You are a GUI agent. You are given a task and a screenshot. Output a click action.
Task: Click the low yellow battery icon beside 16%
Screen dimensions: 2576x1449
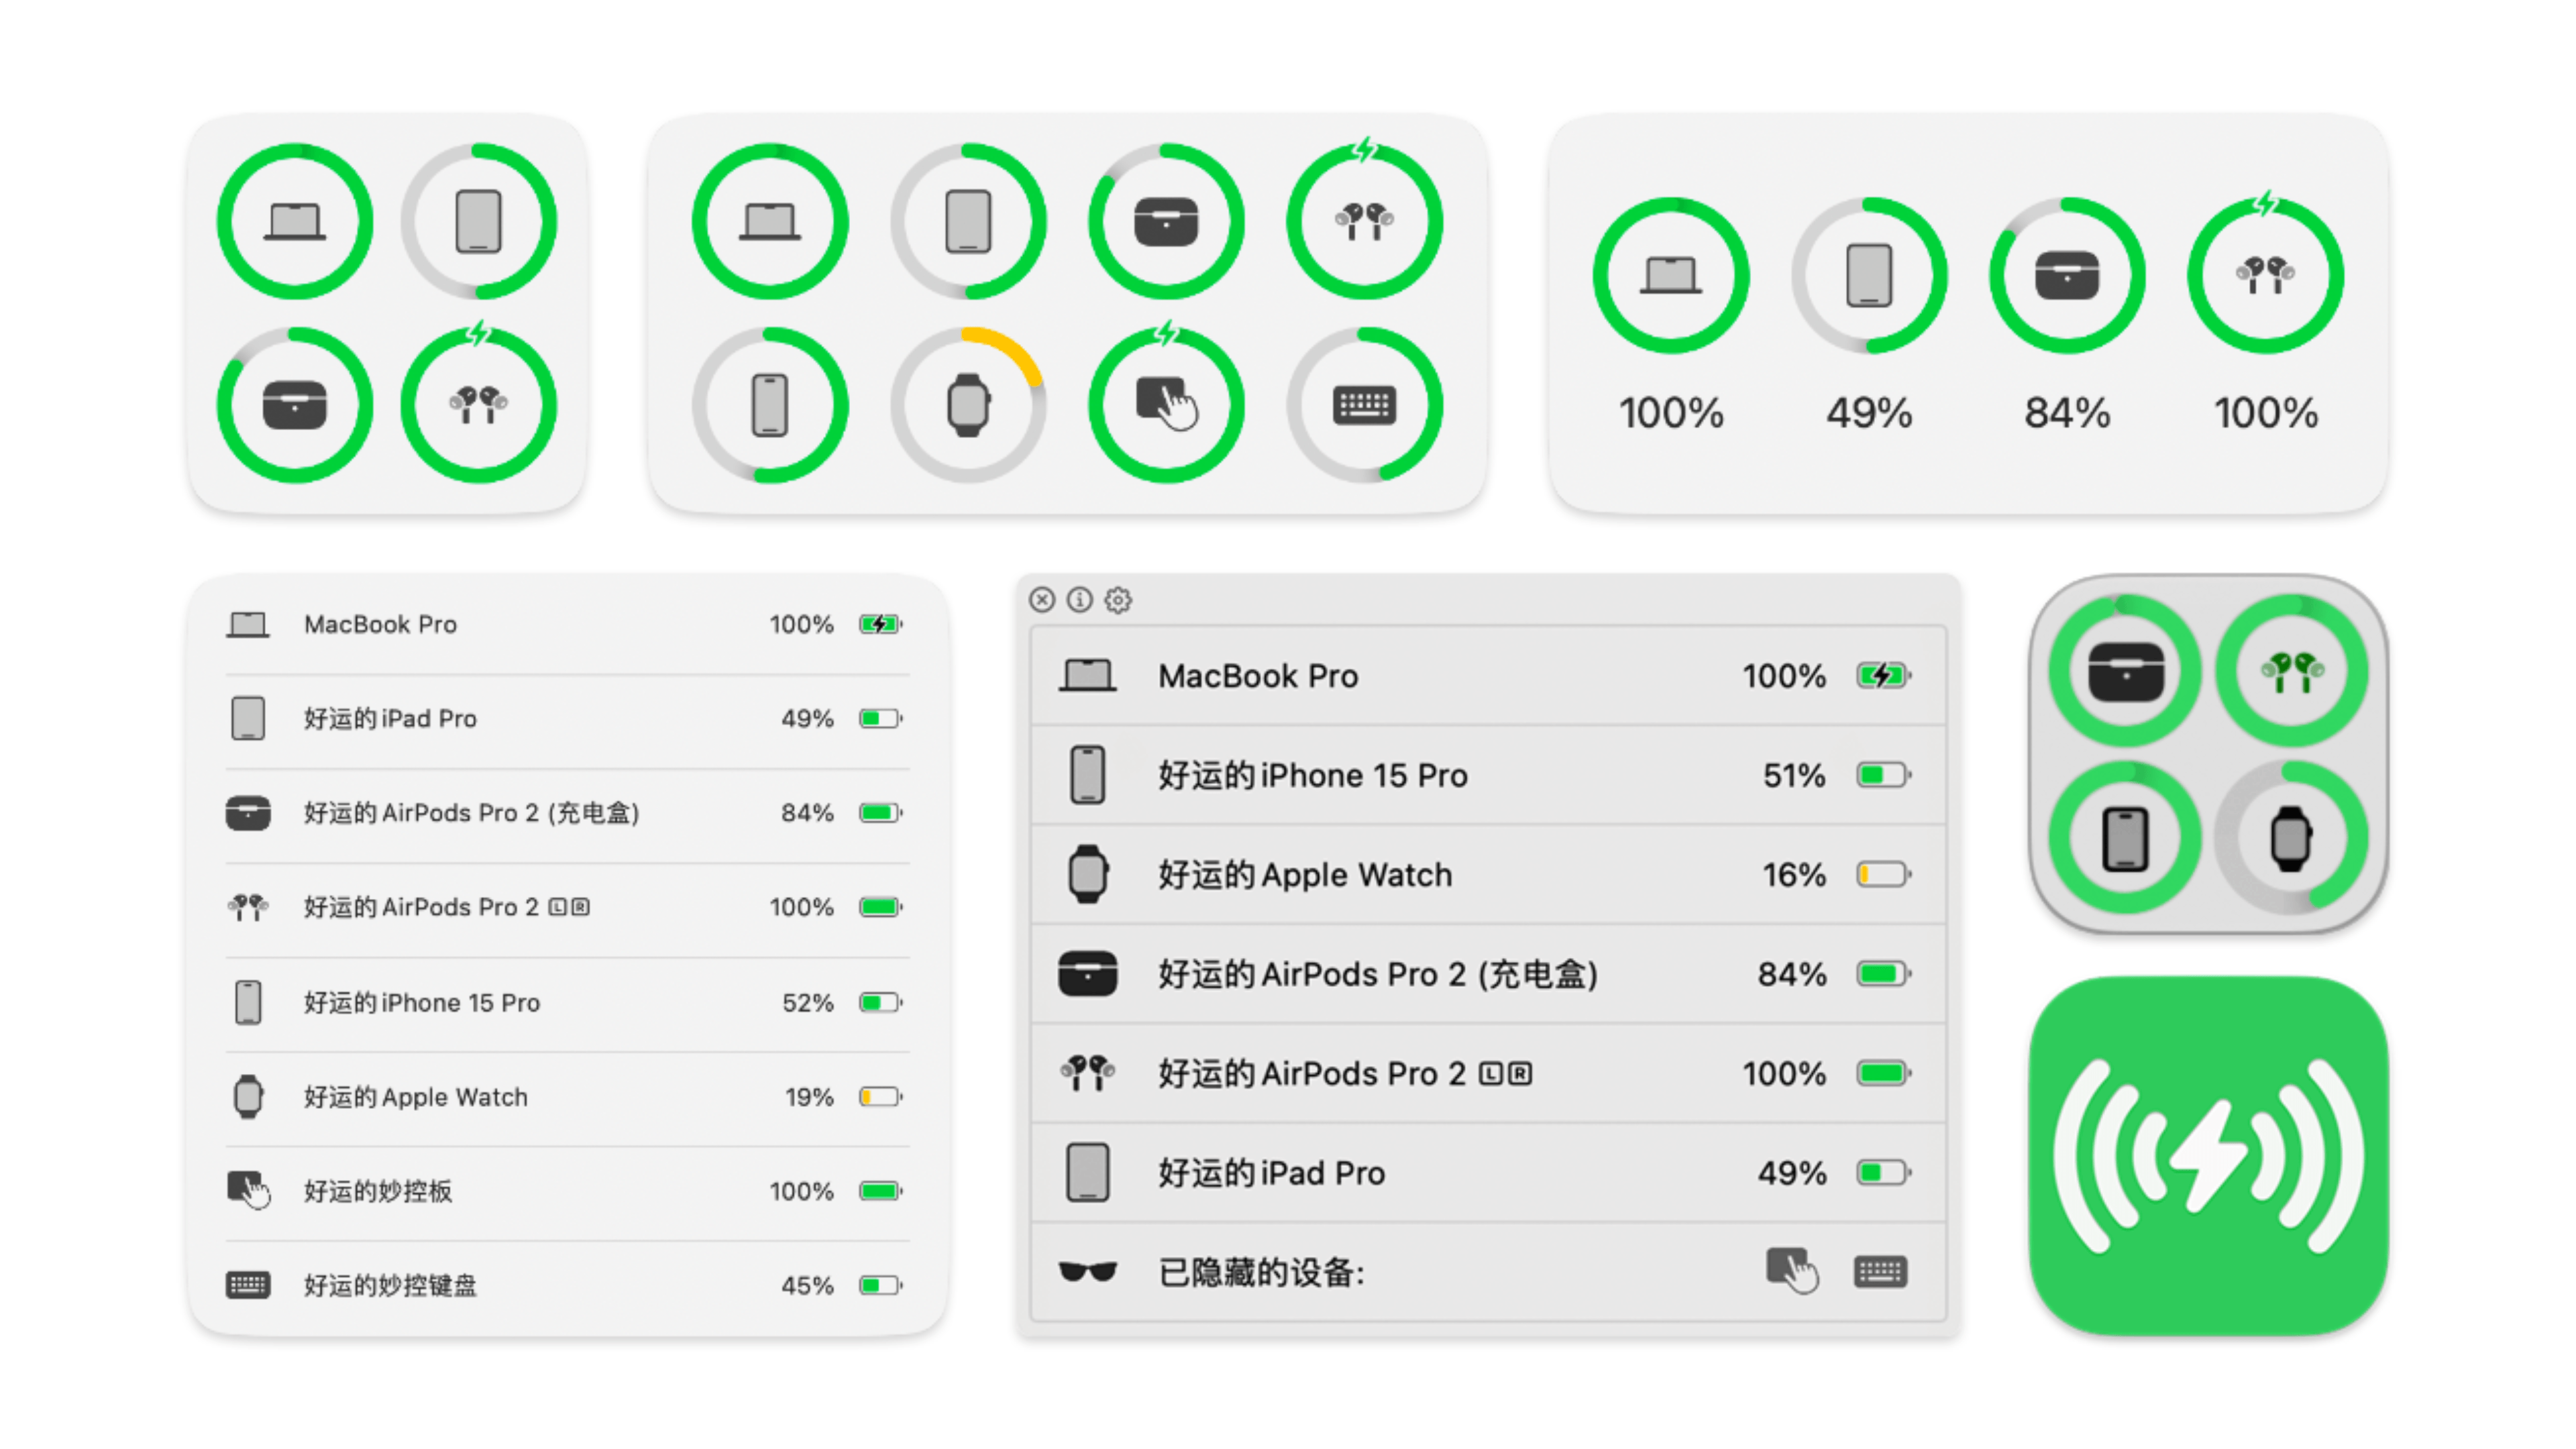pos(1884,874)
